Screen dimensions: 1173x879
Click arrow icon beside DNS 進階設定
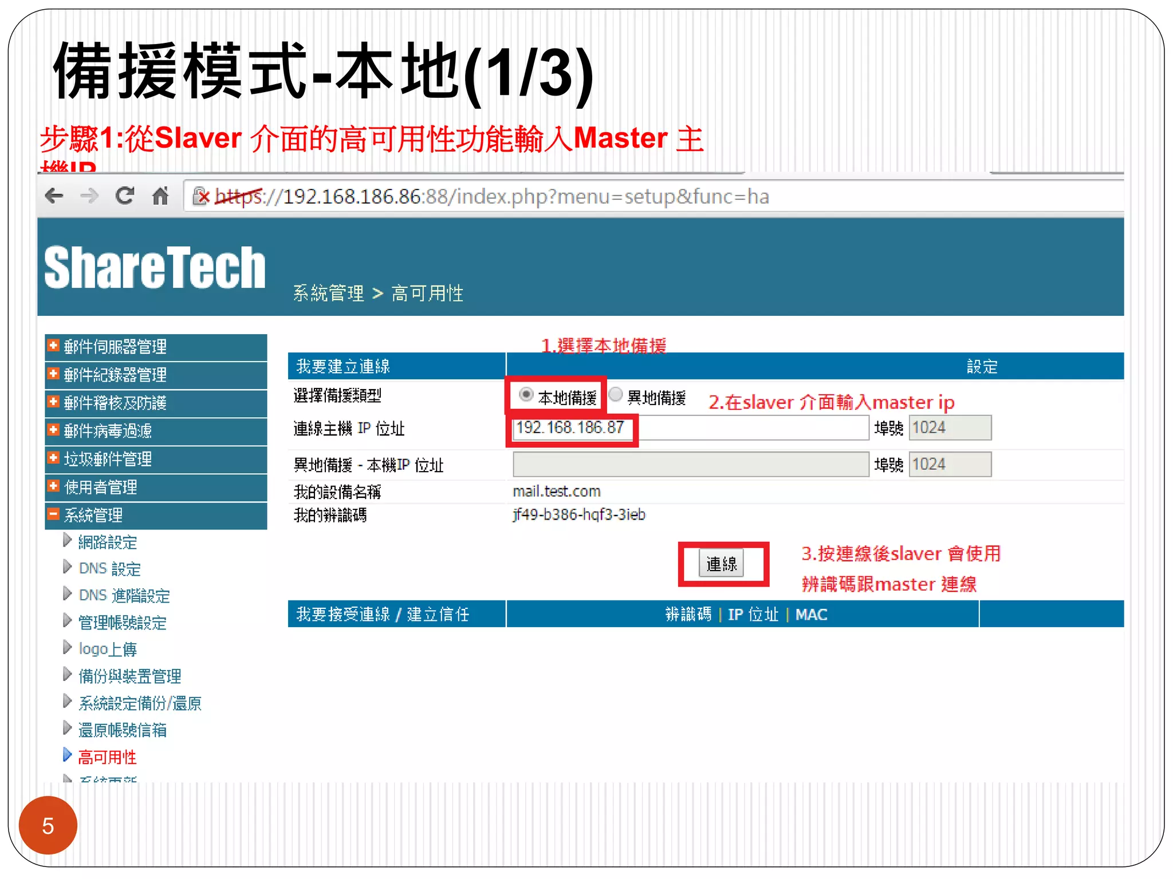(67, 593)
